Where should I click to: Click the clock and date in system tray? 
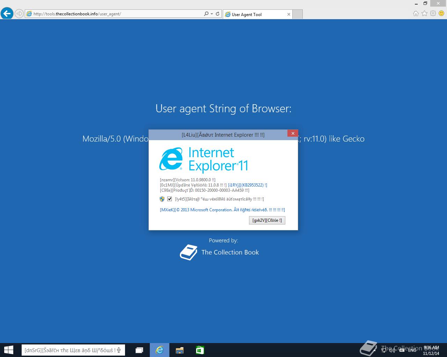(x=431, y=350)
